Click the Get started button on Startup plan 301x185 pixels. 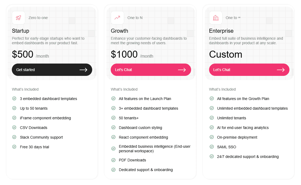coord(52,69)
